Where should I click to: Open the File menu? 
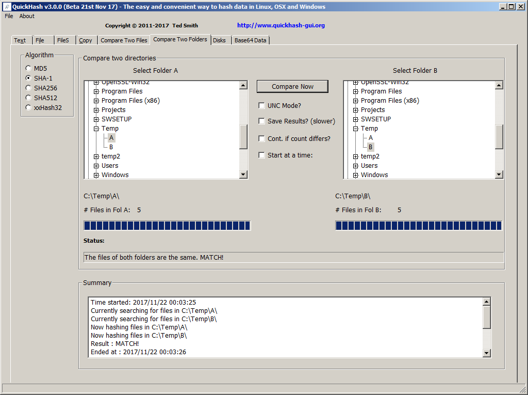(9, 16)
